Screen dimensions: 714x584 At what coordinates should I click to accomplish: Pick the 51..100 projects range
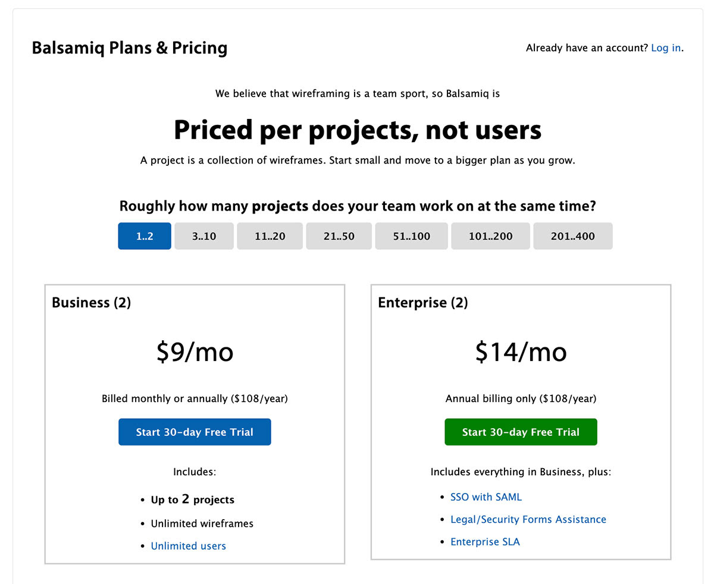click(412, 236)
